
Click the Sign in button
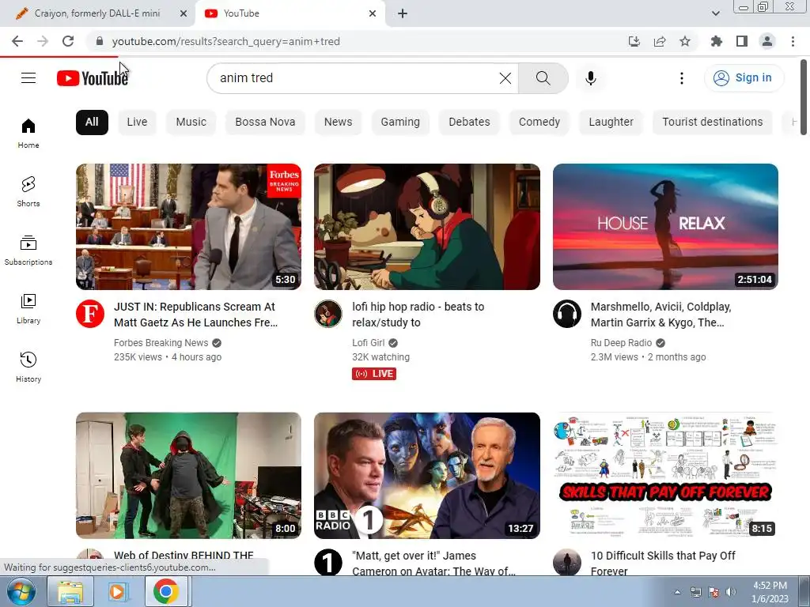coord(743,78)
